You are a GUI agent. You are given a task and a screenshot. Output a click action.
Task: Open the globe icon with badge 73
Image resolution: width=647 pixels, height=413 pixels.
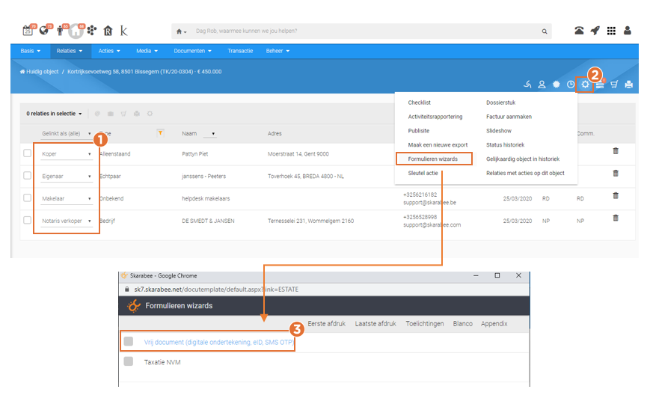(x=44, y=30)
